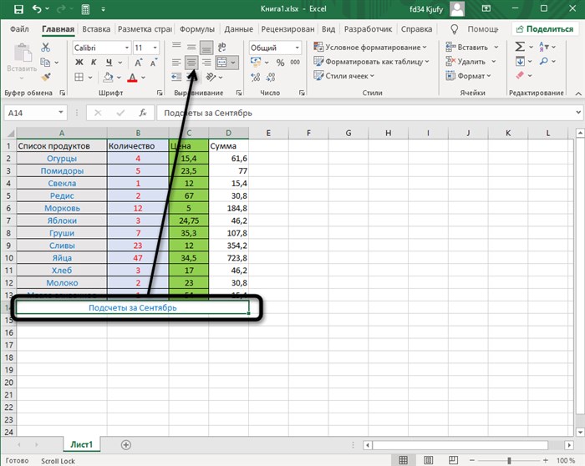Apply thousands separator format (000)
The height and width of the screenshot is (466, 585).
(x=295, y=63)
